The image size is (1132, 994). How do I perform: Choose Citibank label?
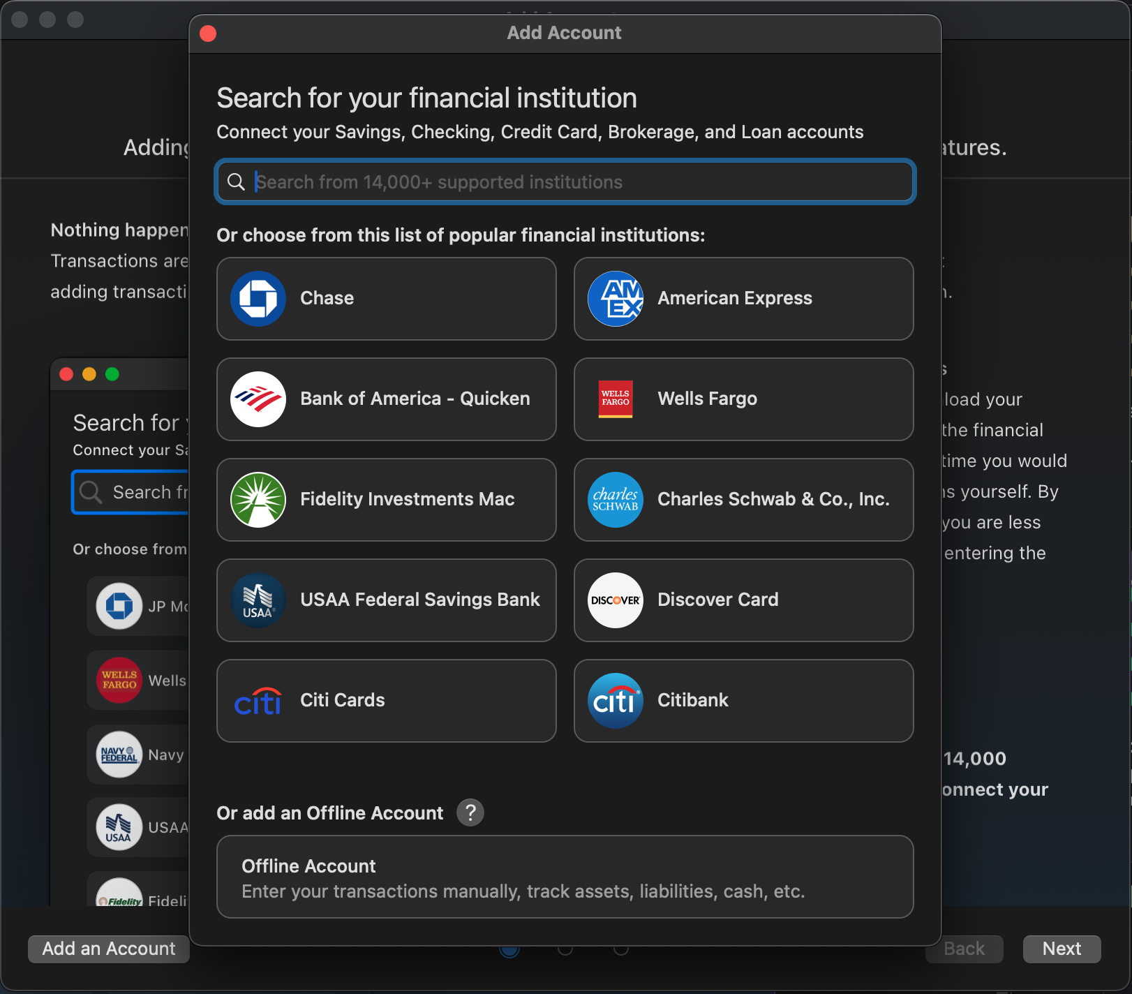click(693, 700)
